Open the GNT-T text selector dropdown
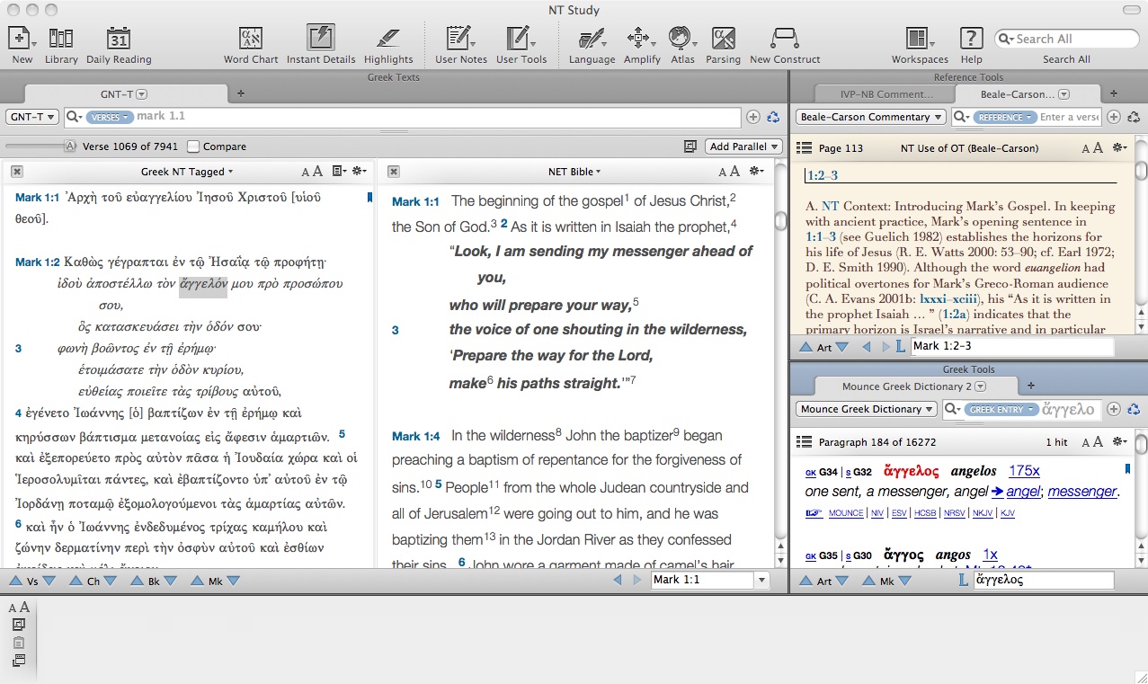Viewport: 1148px width, 684px height. point(32,117)
